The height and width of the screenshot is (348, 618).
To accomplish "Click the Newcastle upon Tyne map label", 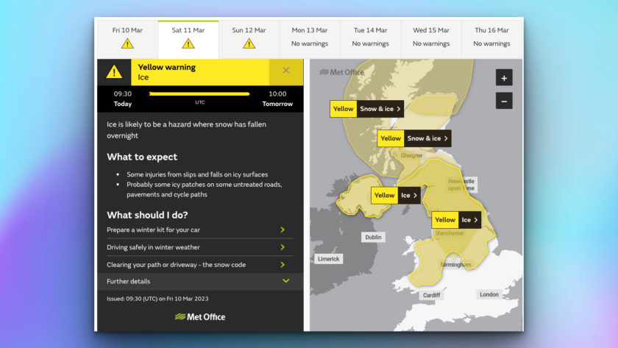I will [461, 185].
